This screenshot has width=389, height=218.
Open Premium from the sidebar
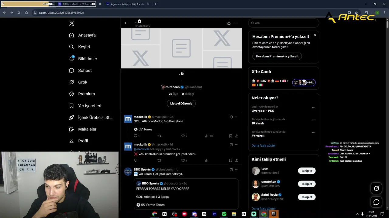pos(82,94)
